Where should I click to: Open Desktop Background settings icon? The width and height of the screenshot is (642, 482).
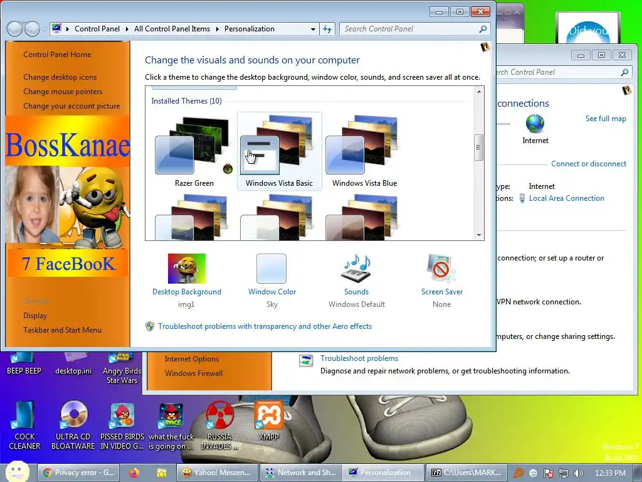187,269
